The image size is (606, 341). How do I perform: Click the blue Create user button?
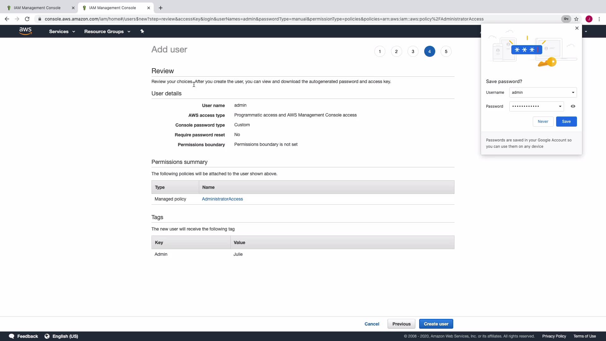[436, 324]
